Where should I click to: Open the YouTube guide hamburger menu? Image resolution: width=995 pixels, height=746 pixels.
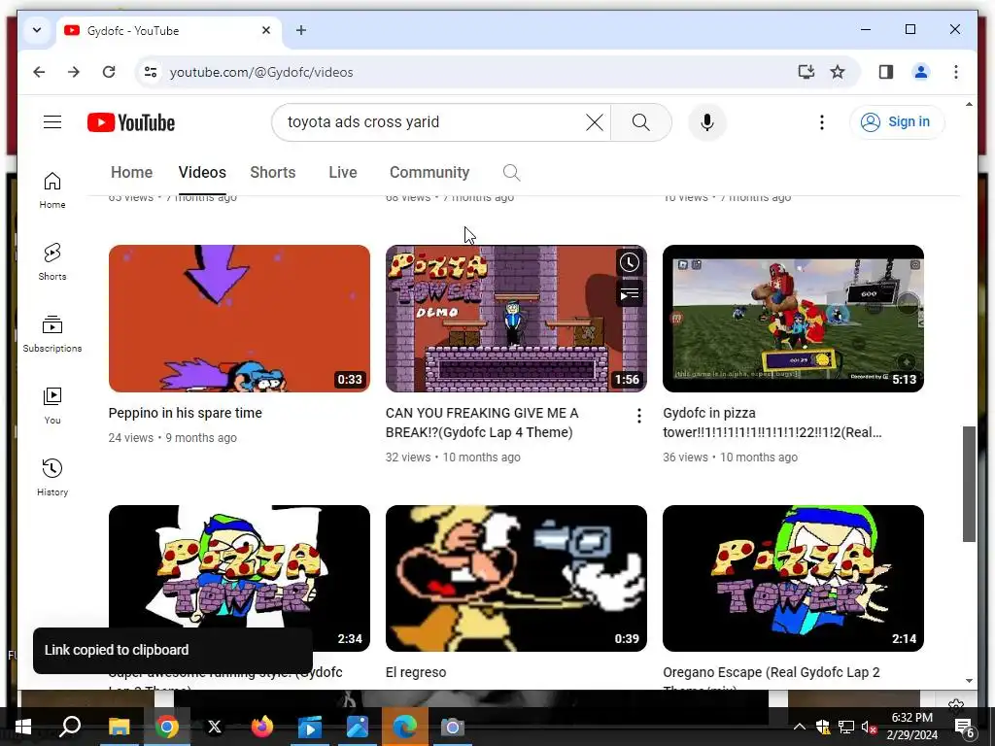coord(52,121)
